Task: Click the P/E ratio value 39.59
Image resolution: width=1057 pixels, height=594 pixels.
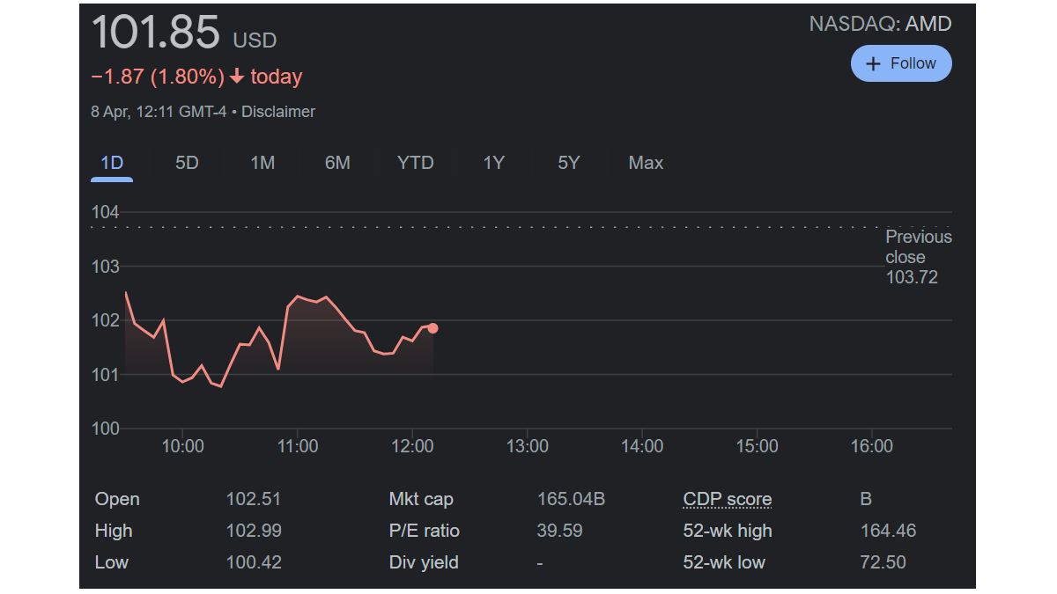Action: 559,531
